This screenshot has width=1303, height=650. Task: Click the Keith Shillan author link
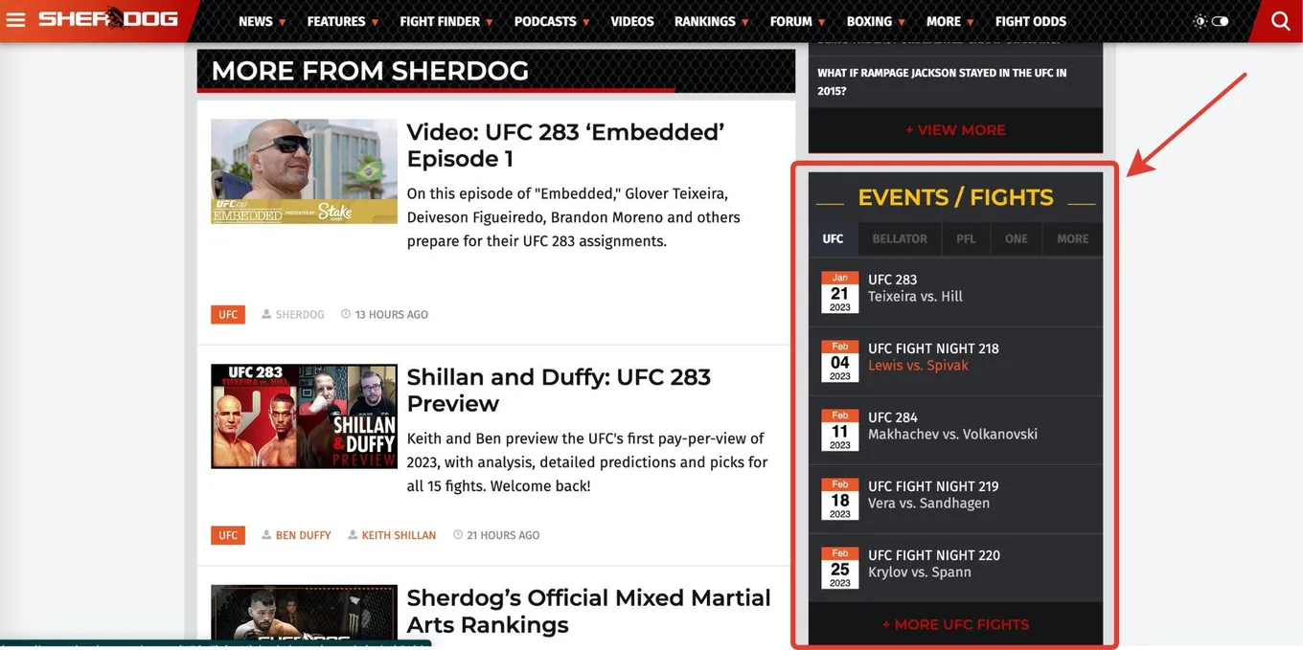click(399, 535)
